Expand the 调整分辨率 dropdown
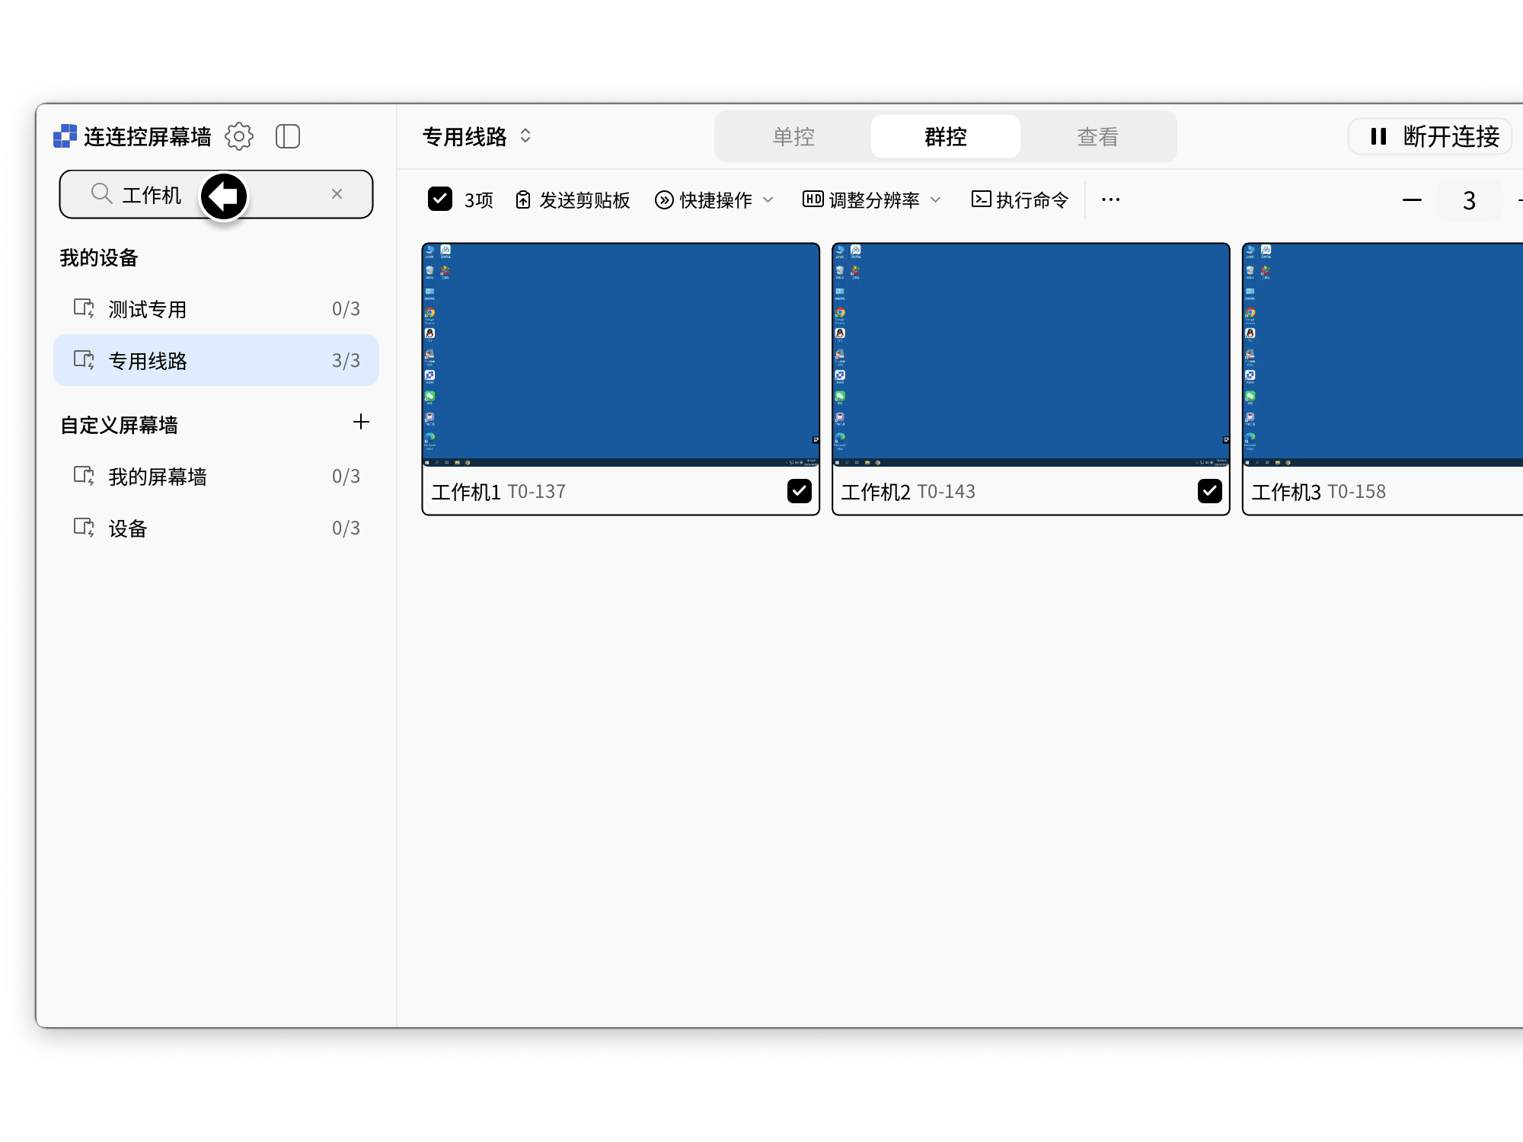1523x1142 pixels. [x=872, y=199]
